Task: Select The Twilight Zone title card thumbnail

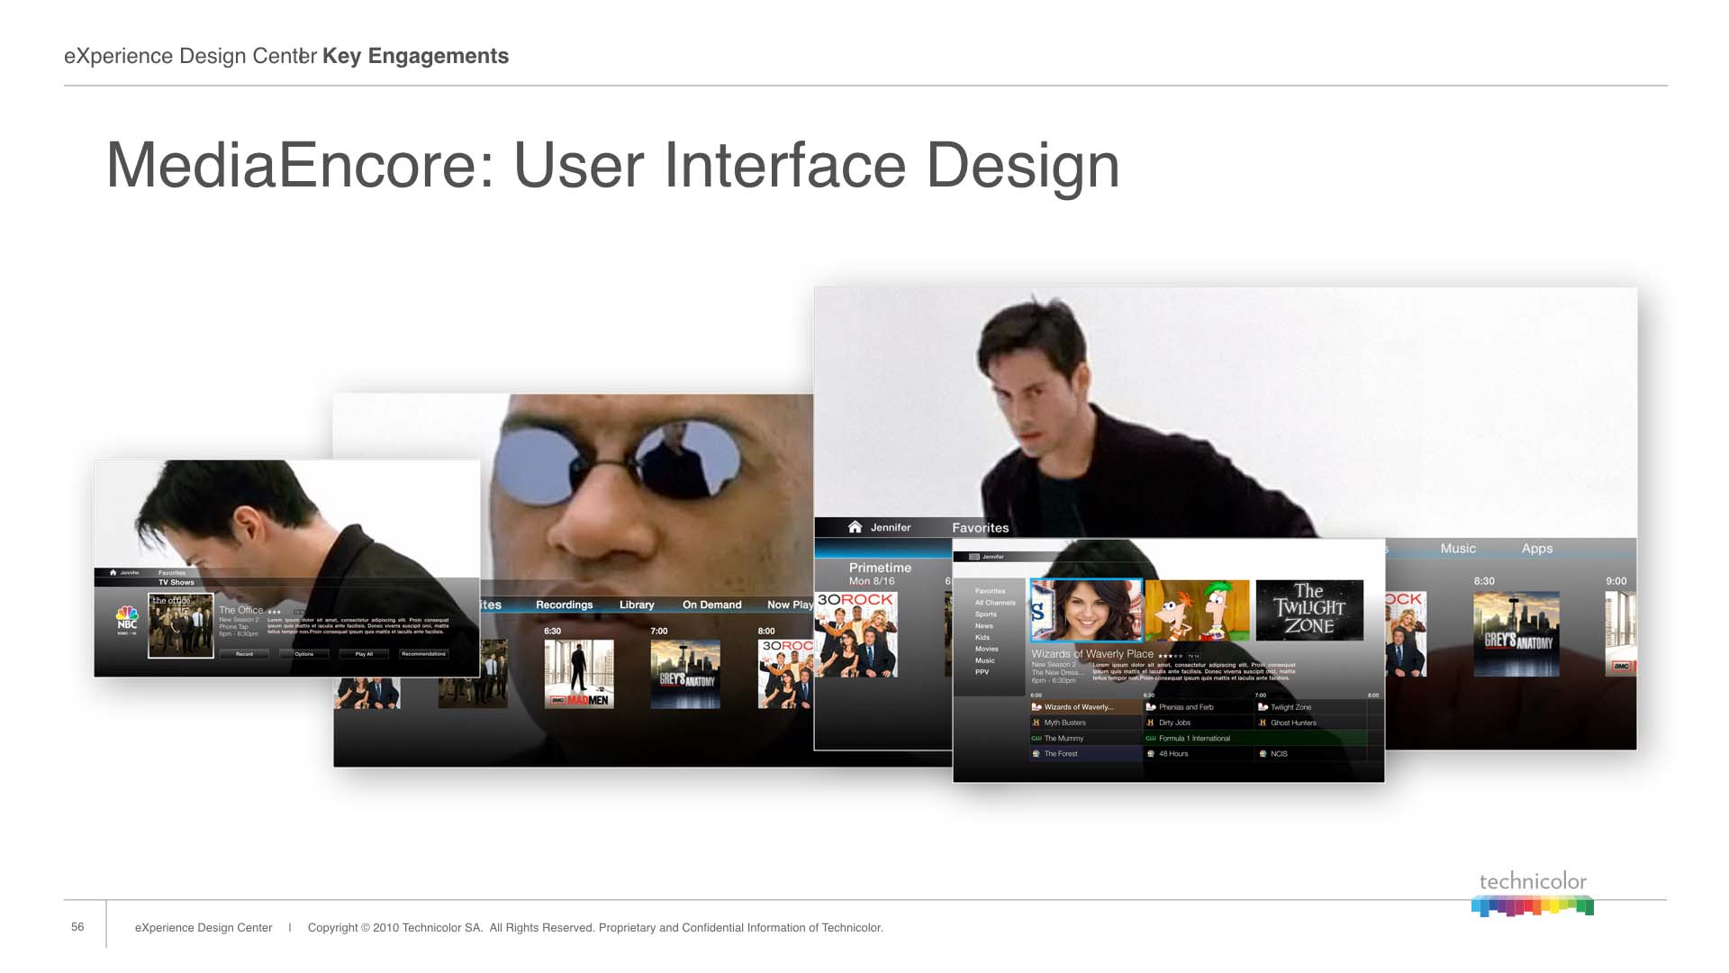Action: [1309, 610]
